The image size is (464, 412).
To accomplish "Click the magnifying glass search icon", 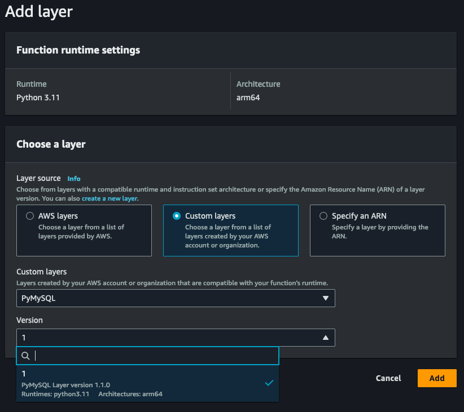I will tap(25, 356).
